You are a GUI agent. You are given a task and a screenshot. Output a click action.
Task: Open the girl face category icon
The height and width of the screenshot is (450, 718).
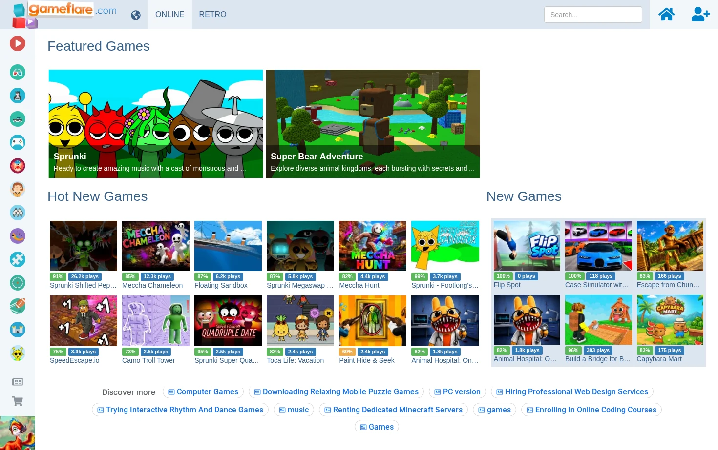(18, 189)
